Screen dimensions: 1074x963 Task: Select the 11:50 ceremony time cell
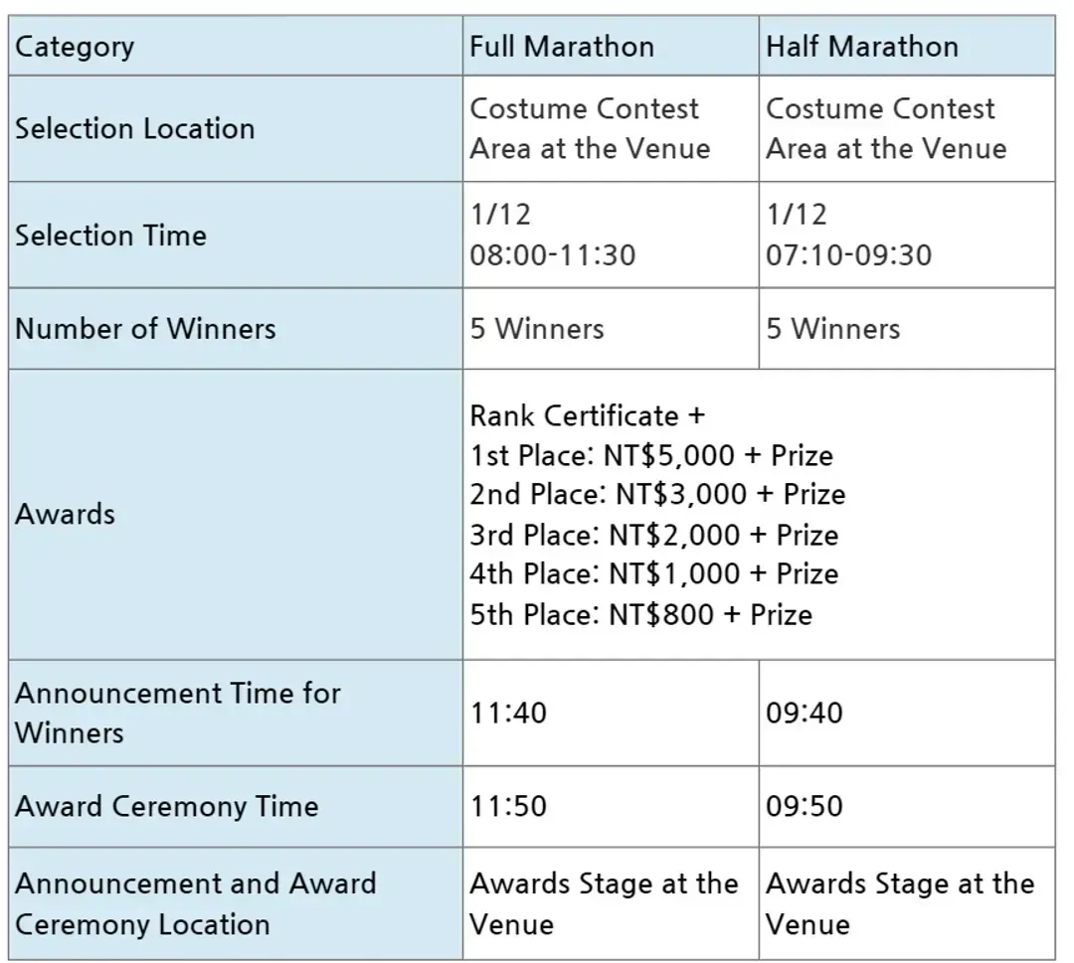click(x=508, y=806)
